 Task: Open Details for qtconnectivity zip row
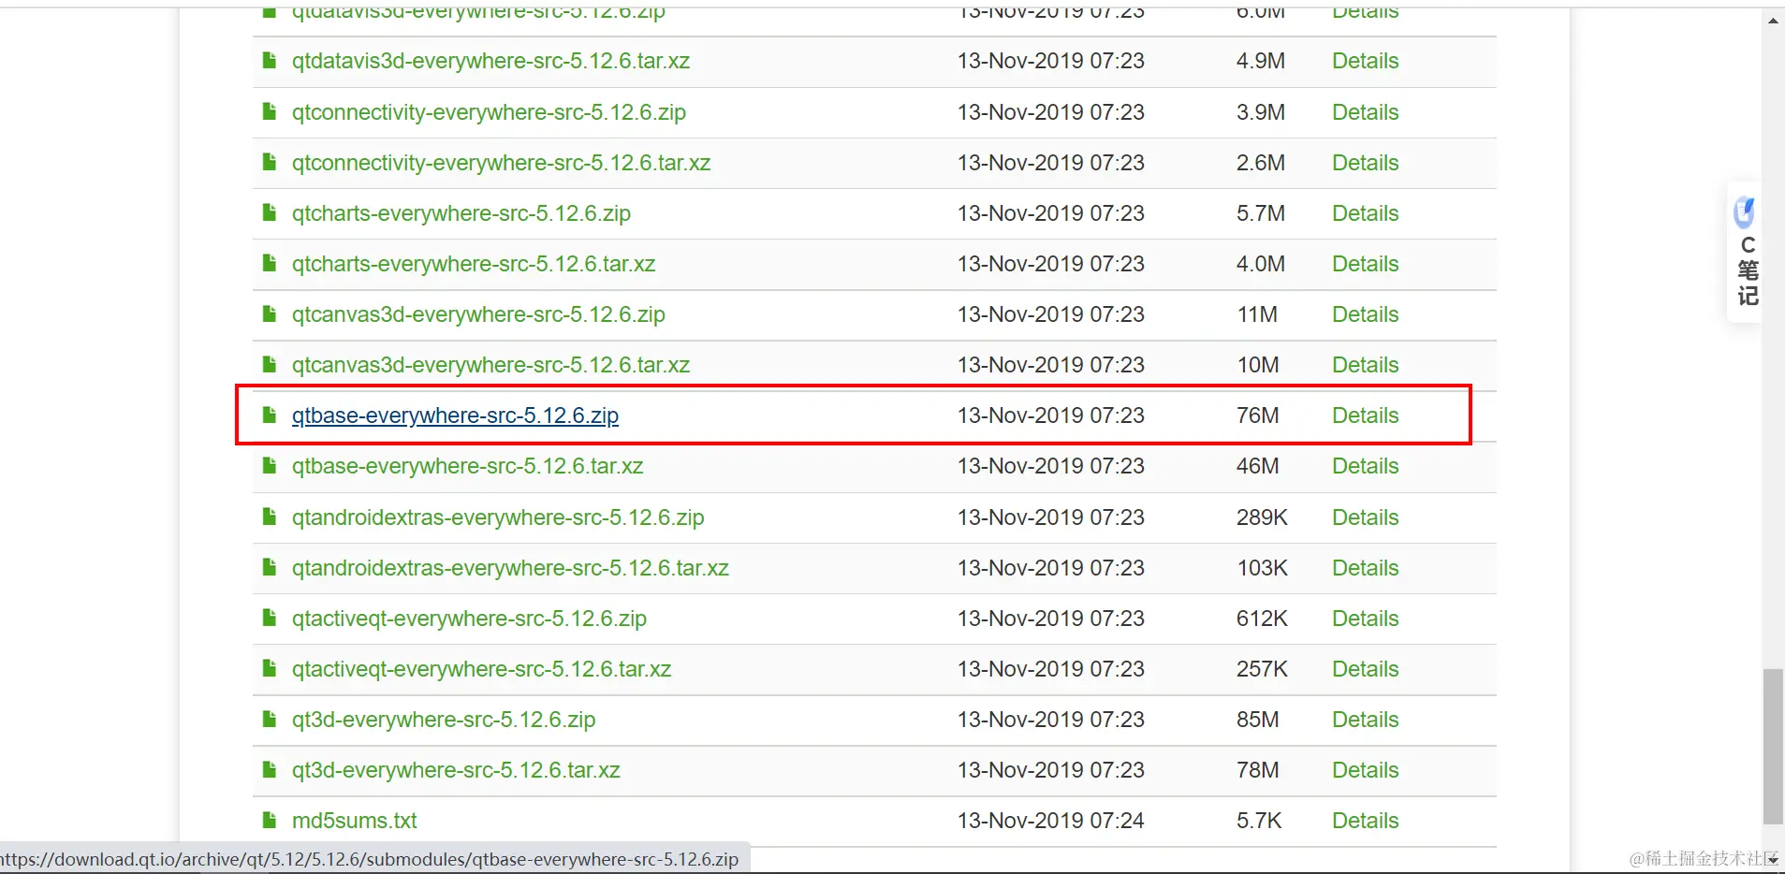tap(1365, 112)
